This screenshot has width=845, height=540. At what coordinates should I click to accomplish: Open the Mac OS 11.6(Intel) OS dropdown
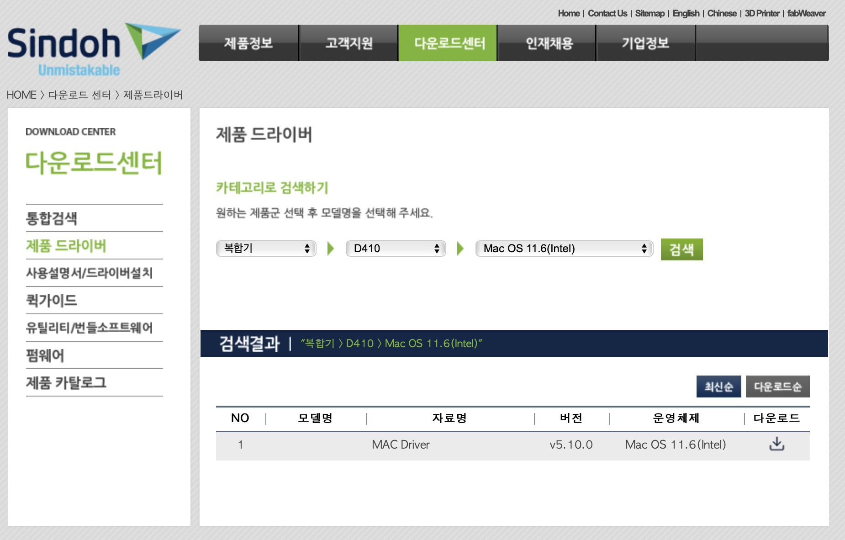564,249
